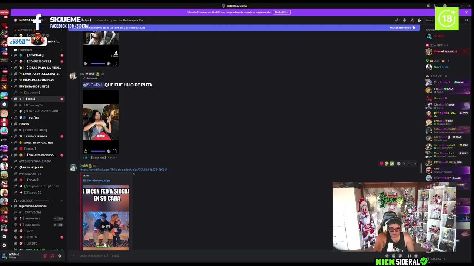This screenshot has height=266, width=474.
Task: Open add reaction emoji picker
Action: [x=398, y=163]
